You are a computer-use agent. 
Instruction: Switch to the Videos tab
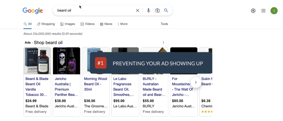[x=88, y=24]
